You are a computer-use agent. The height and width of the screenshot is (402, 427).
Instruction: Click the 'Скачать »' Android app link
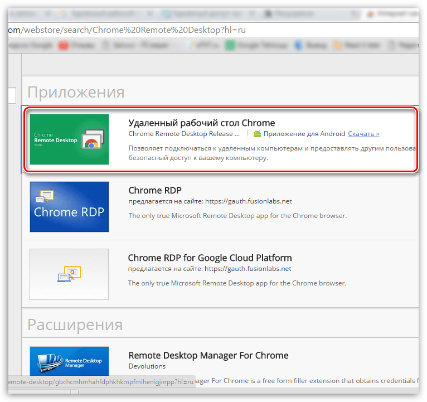tap(363, 134)
